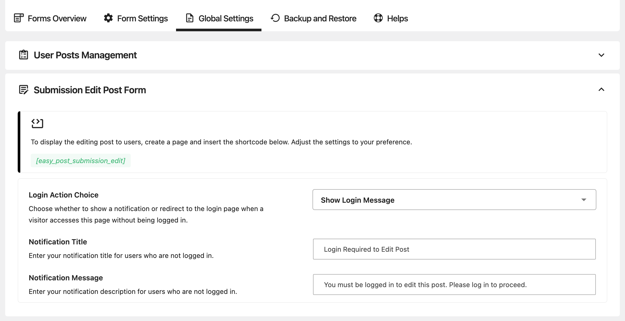625x321 pixels.
Task: Click the 'Enter your notification title' description
Action: [121, 256]
